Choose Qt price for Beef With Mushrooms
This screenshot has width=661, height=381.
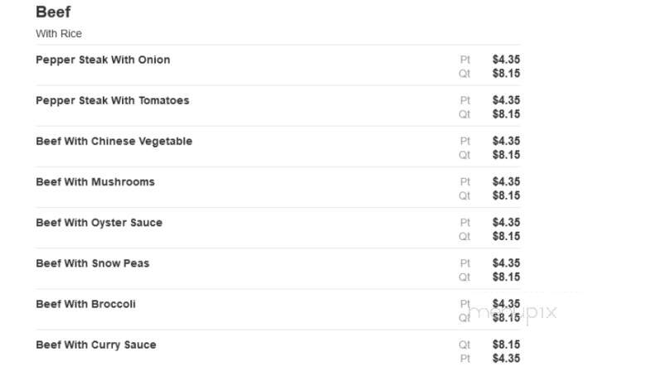tap(506, 195)
